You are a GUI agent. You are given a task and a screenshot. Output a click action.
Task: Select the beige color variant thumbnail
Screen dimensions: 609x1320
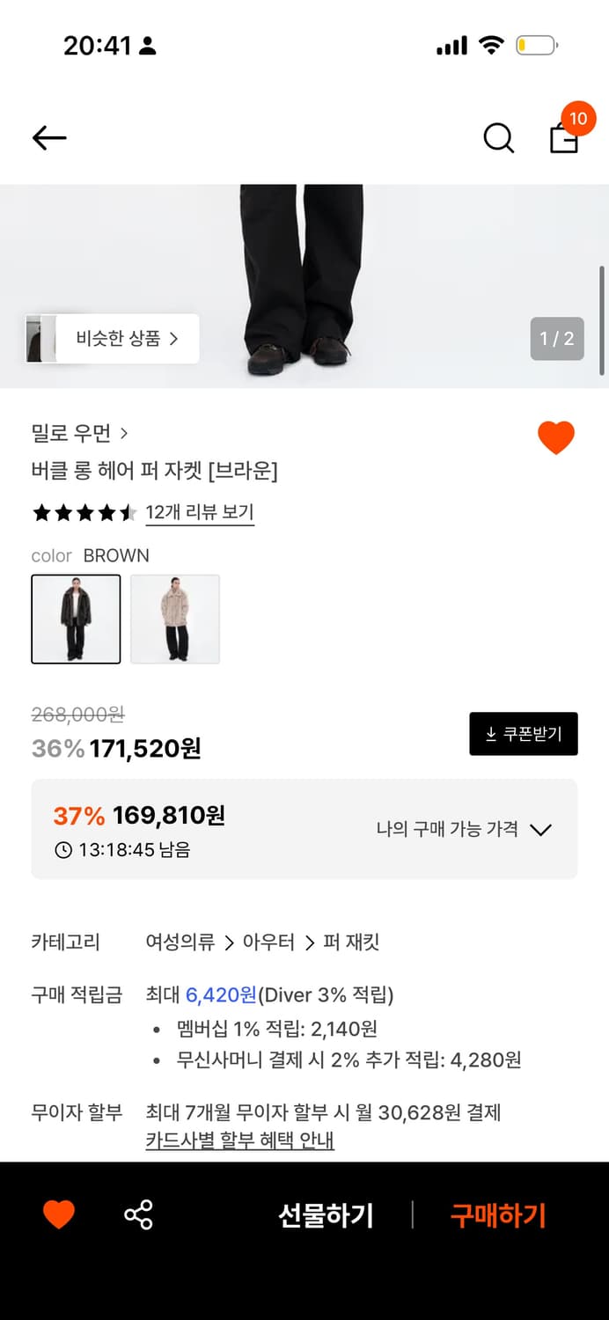(175, 619)
